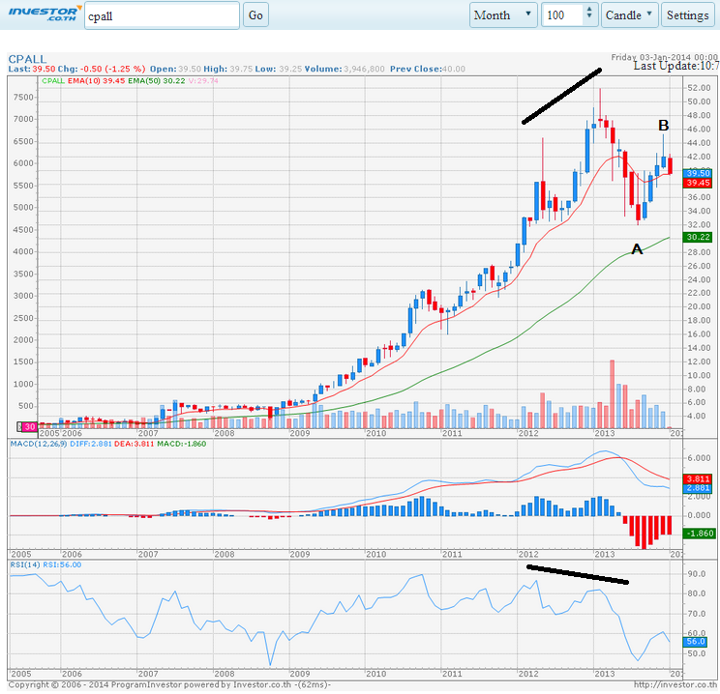Click the Last: 39.50 price value
The image size is (720, 694).
[32, 69]
